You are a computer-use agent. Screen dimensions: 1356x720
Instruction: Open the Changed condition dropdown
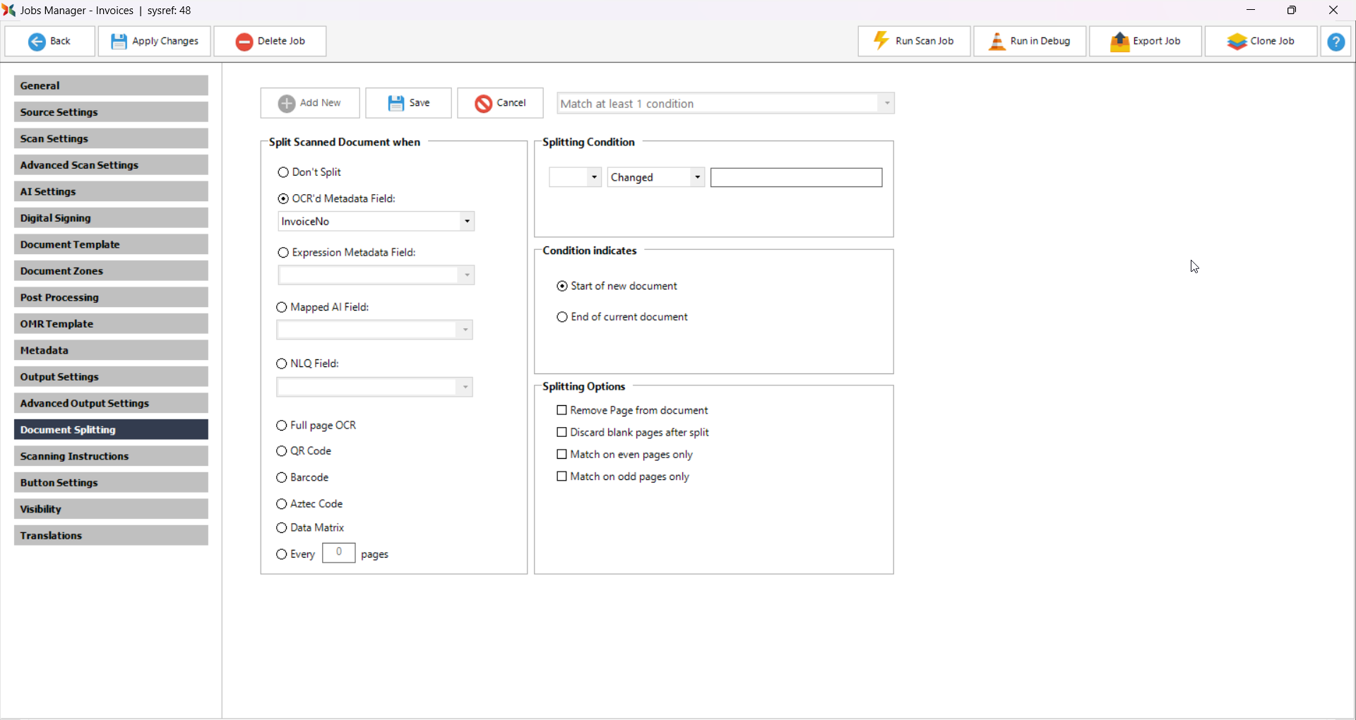coord(697,177)
